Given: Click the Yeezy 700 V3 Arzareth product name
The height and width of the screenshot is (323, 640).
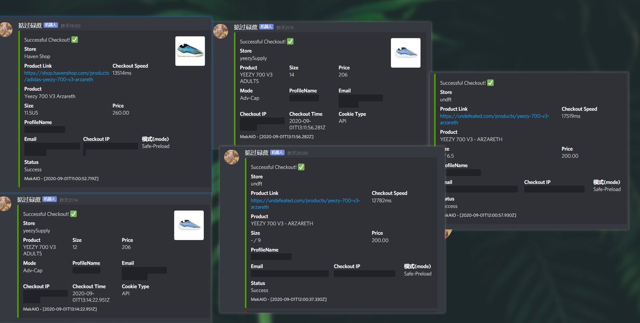Looking at the screenshot, I should click(x=50, y=96).
